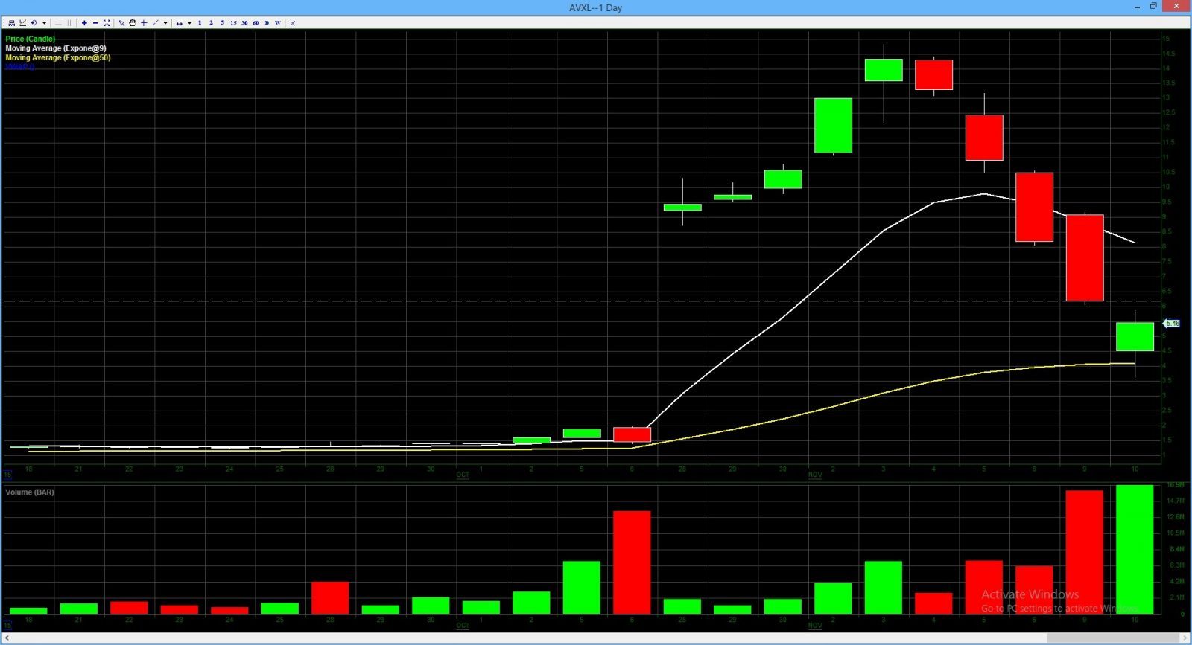Click the blue VWAP legend label
The image size is (1192, 645).
click(20, 66)
